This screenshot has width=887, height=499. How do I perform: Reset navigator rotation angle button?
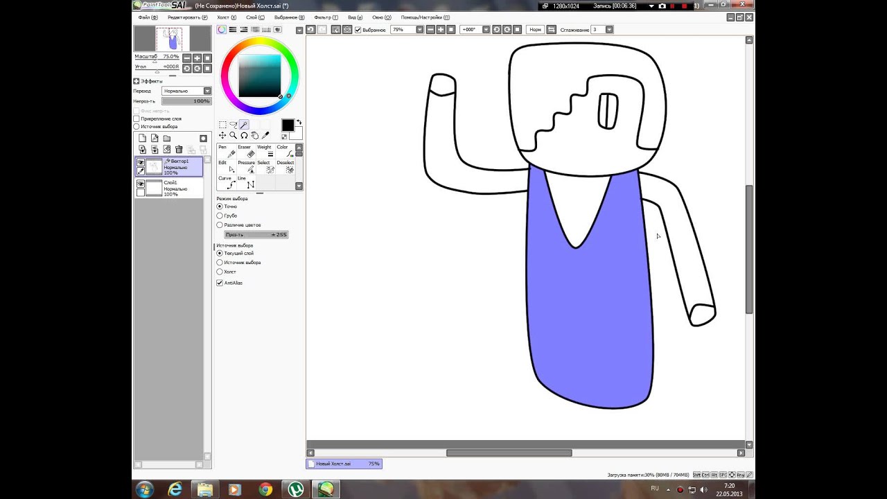coord(207,69)
